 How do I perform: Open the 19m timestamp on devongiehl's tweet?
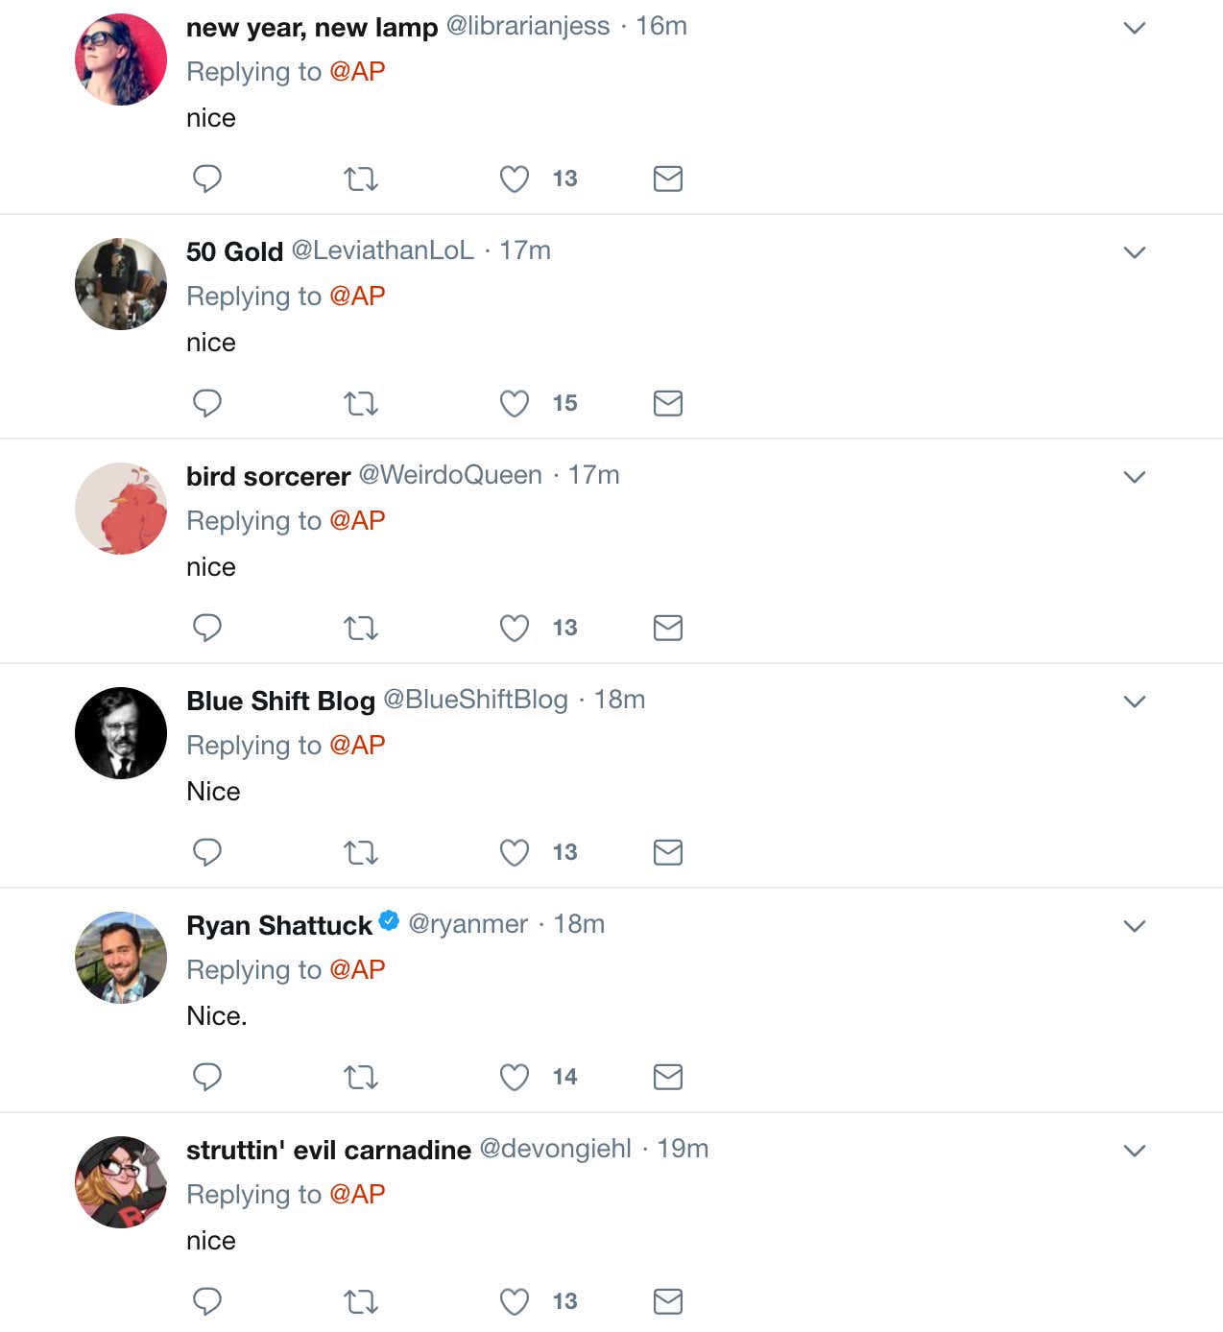coord(683,1149)
